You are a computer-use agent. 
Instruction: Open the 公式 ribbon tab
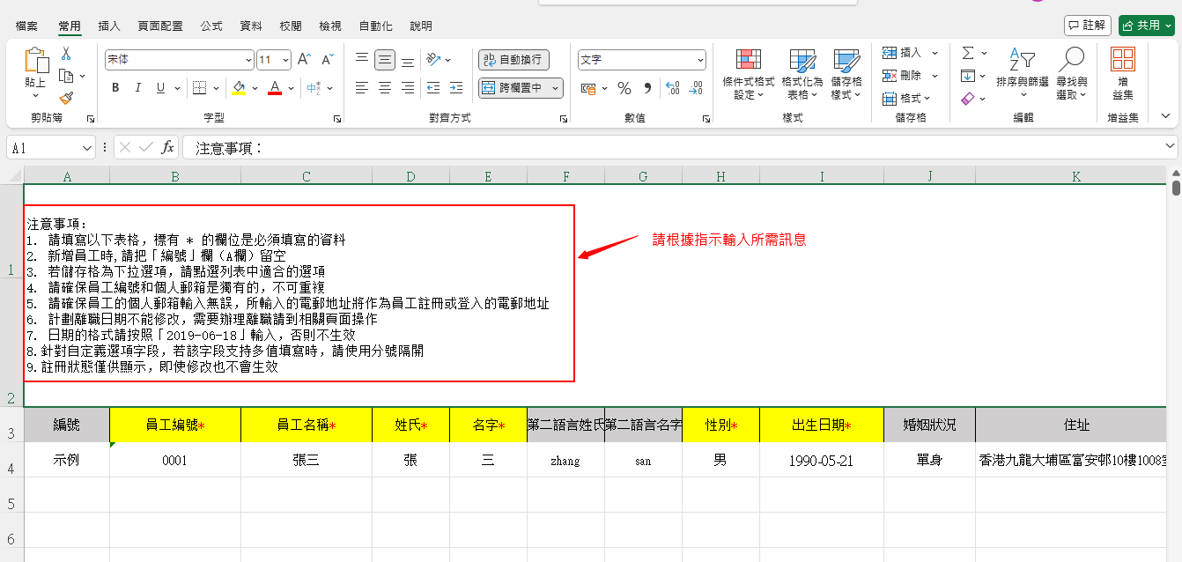[211, 26]
